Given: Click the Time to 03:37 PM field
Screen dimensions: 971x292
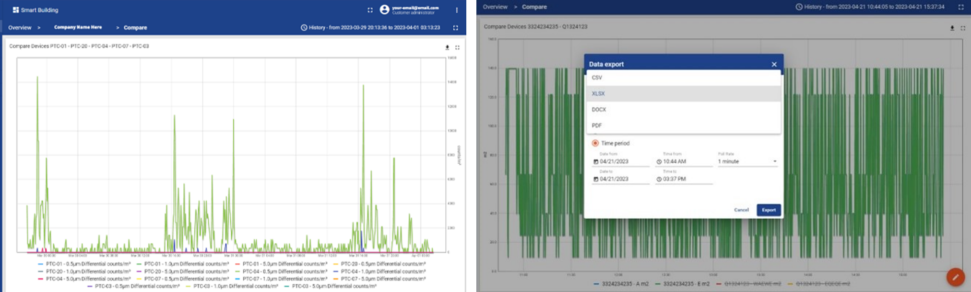Looking at the screenshot, I should click(x=684, y=179).
